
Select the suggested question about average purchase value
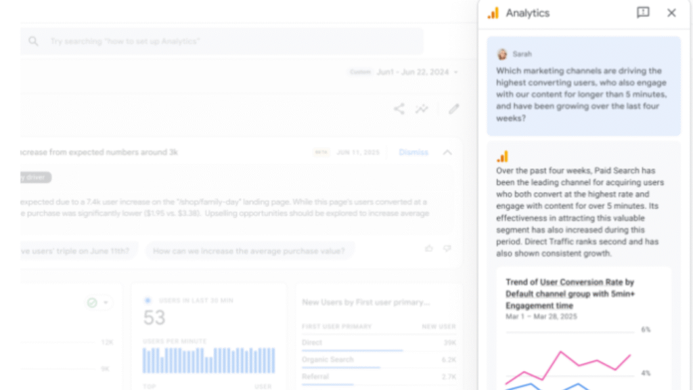[x=250, y=251]
